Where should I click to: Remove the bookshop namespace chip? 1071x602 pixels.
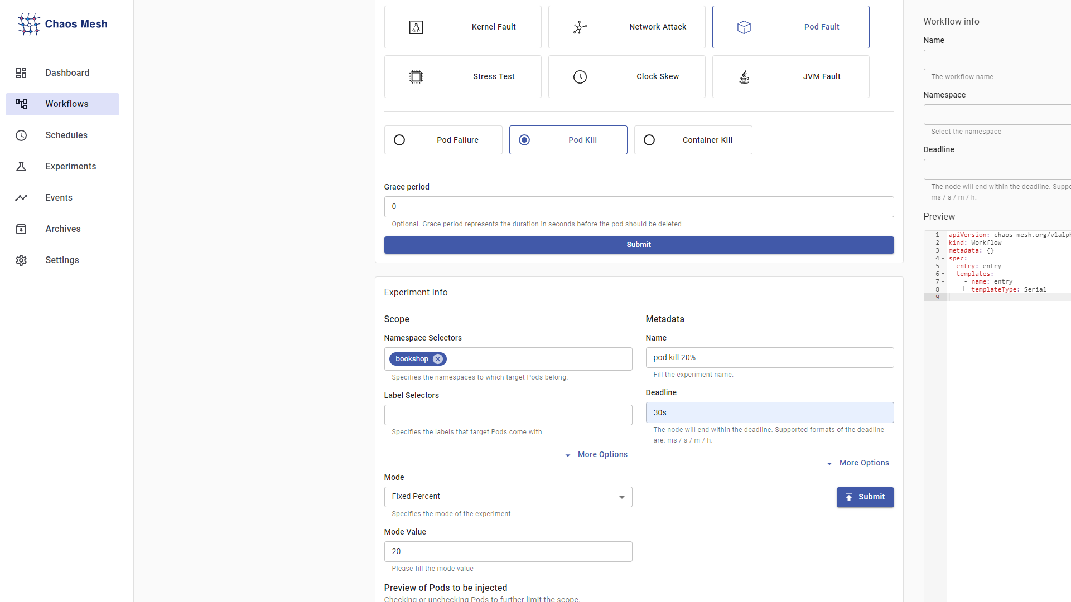438,359
